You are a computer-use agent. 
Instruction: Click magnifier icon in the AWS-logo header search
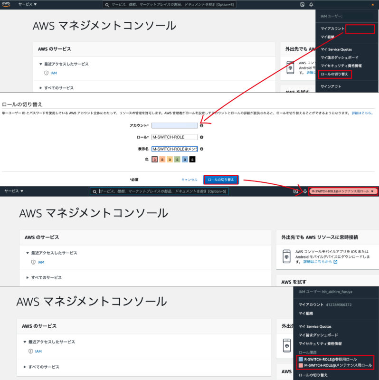coord(107,5)
